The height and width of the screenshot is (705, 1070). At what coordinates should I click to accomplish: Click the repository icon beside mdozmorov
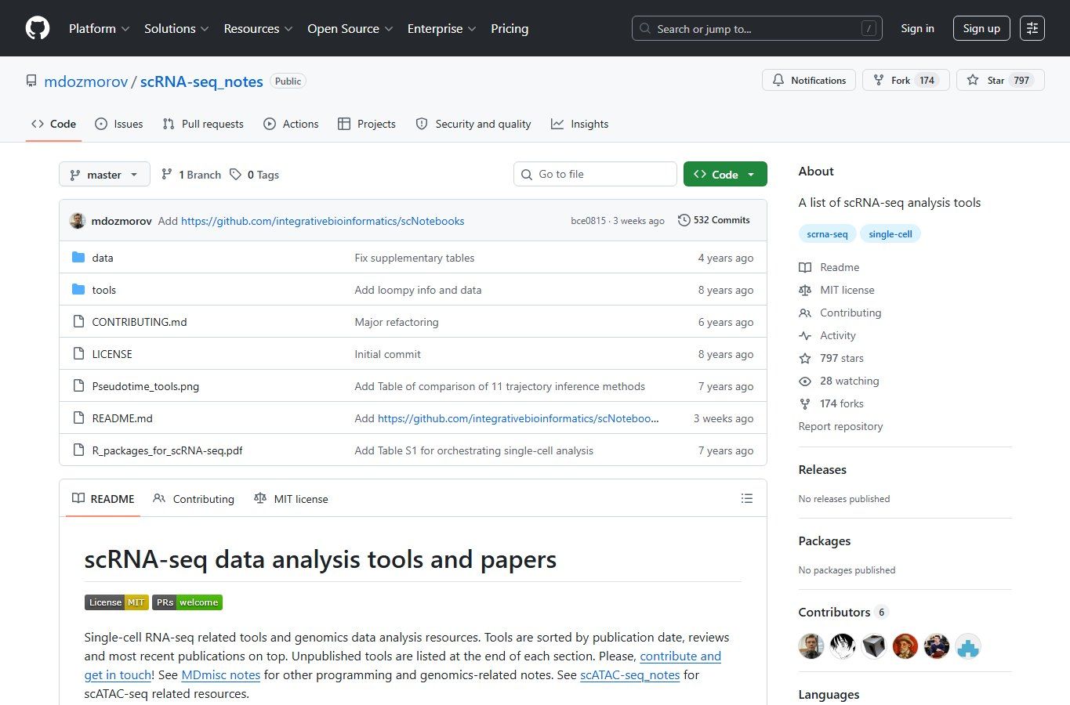(31, 81)
